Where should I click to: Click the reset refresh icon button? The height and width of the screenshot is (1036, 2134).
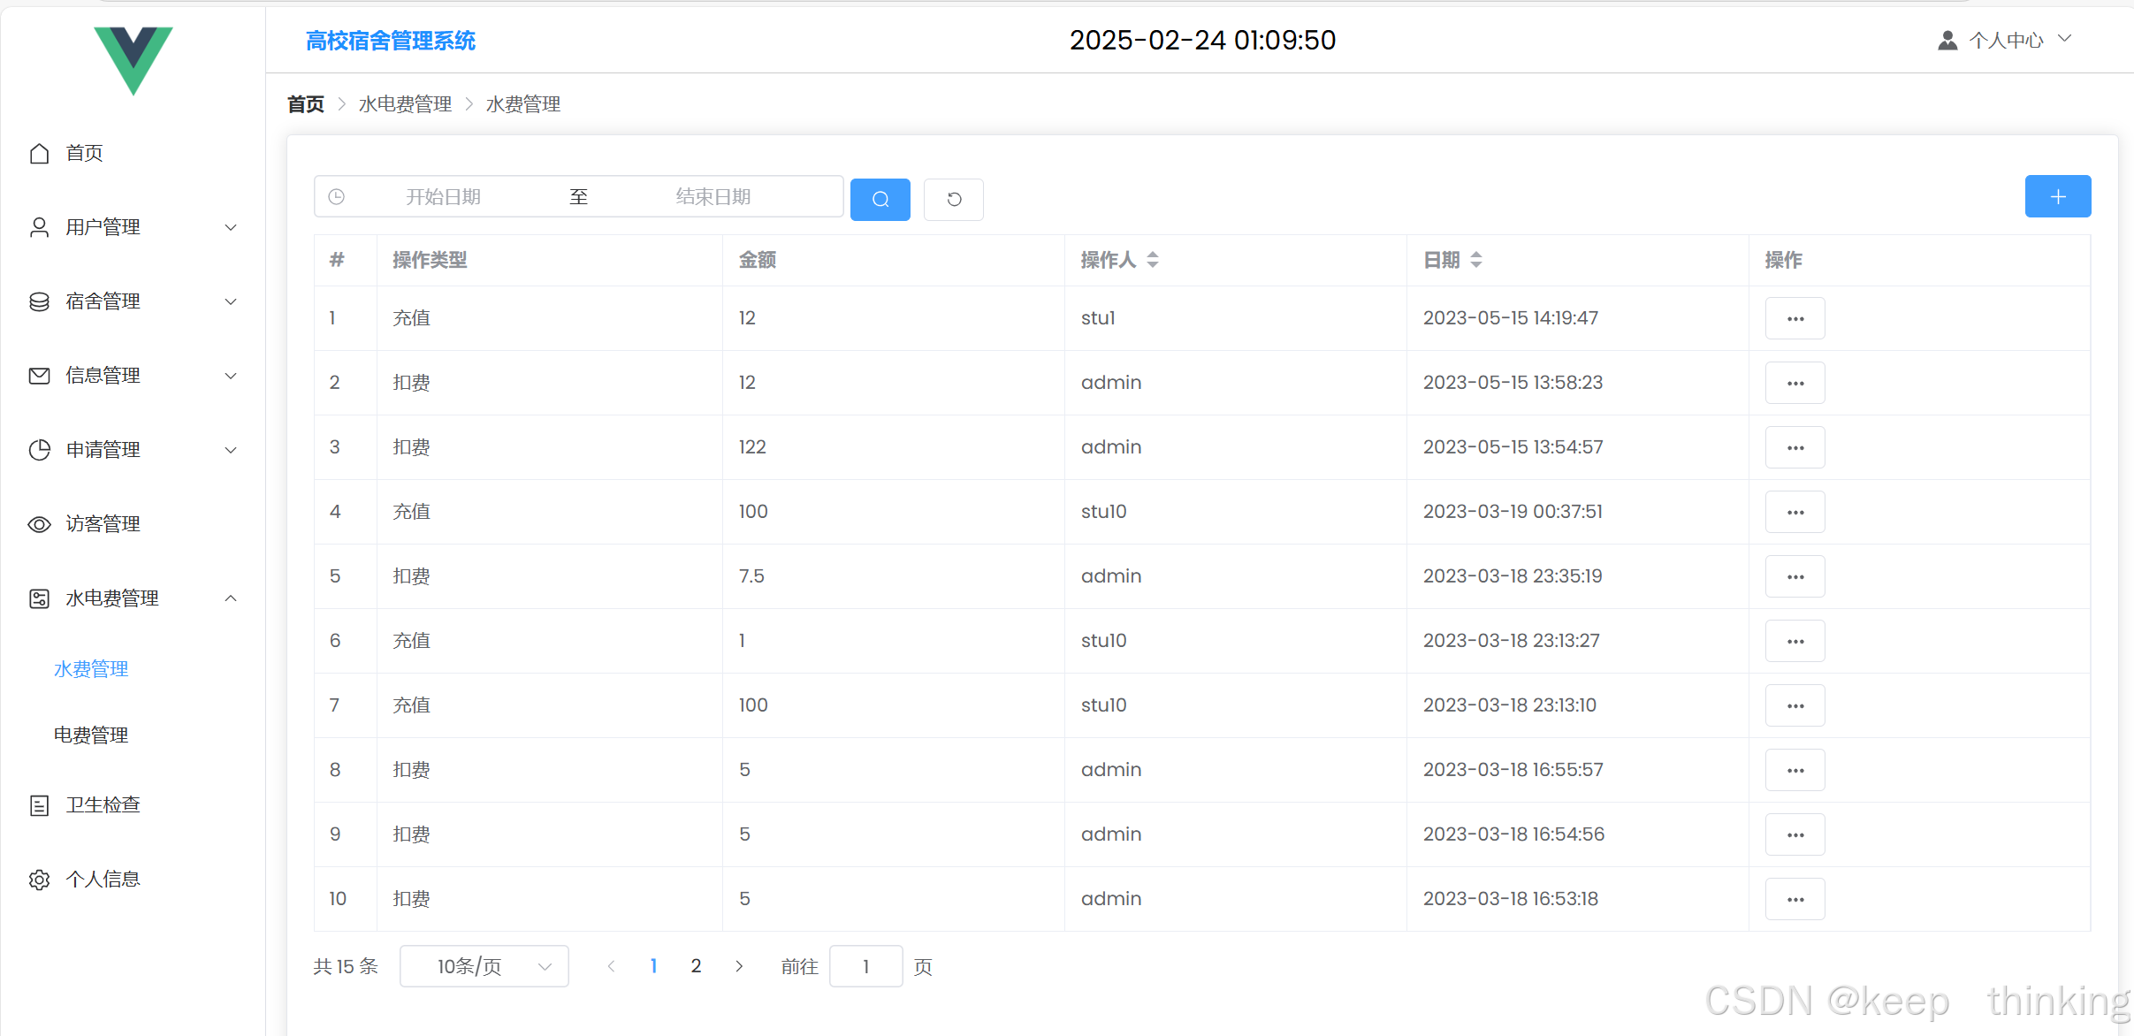pos(953,199)
